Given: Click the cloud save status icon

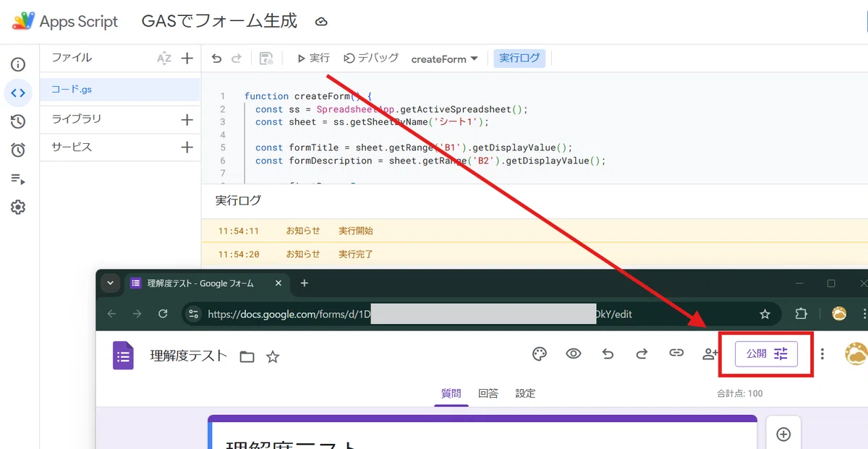Looking at the screenshot, I should [x=322, y=22].
